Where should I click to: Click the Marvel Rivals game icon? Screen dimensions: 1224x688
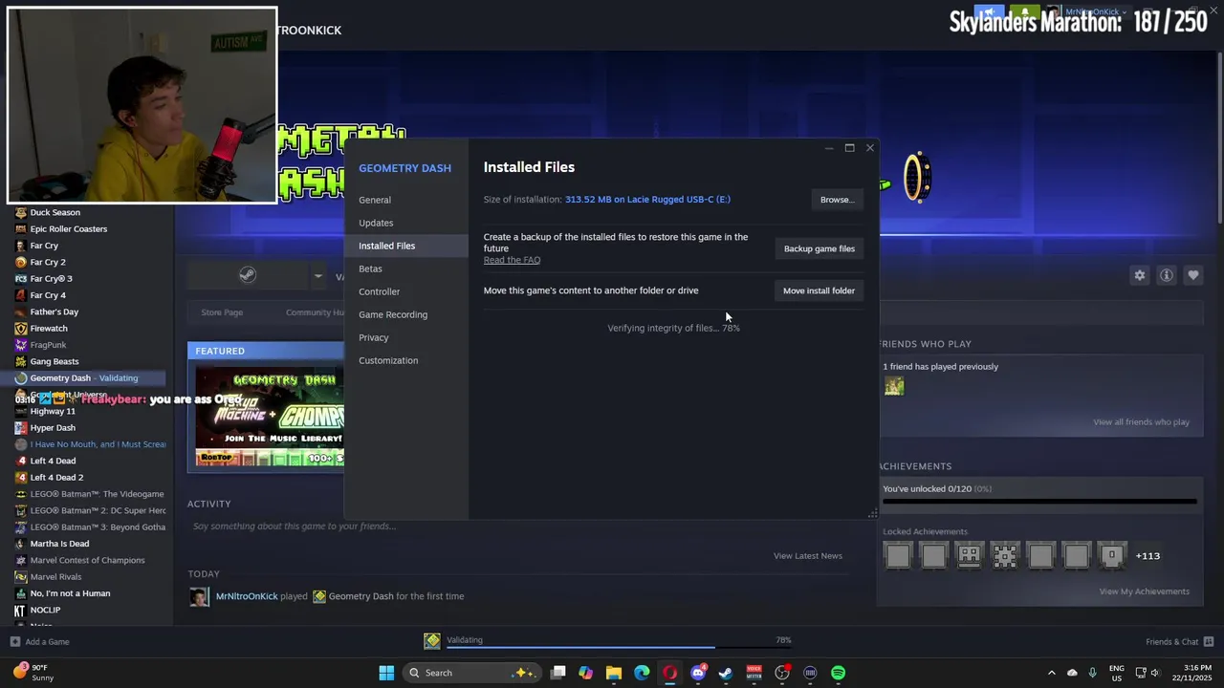[20, 576]
